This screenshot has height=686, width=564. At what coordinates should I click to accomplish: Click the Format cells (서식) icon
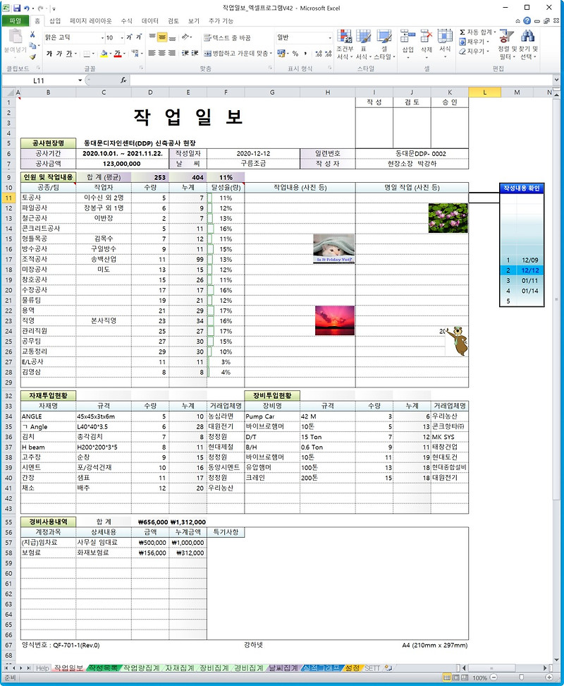[445, 37]
